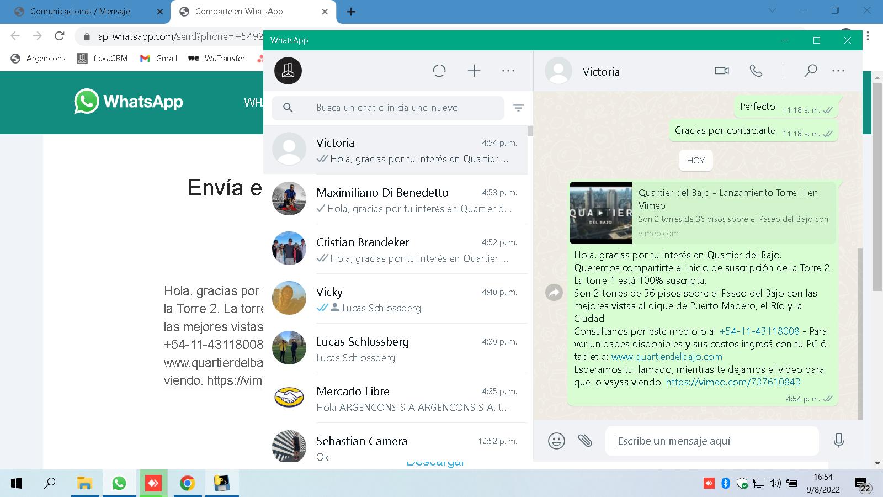883x497 pixels.
Task: Open Victoria contact avatar in chat header
Action: [x=558, y=71]
